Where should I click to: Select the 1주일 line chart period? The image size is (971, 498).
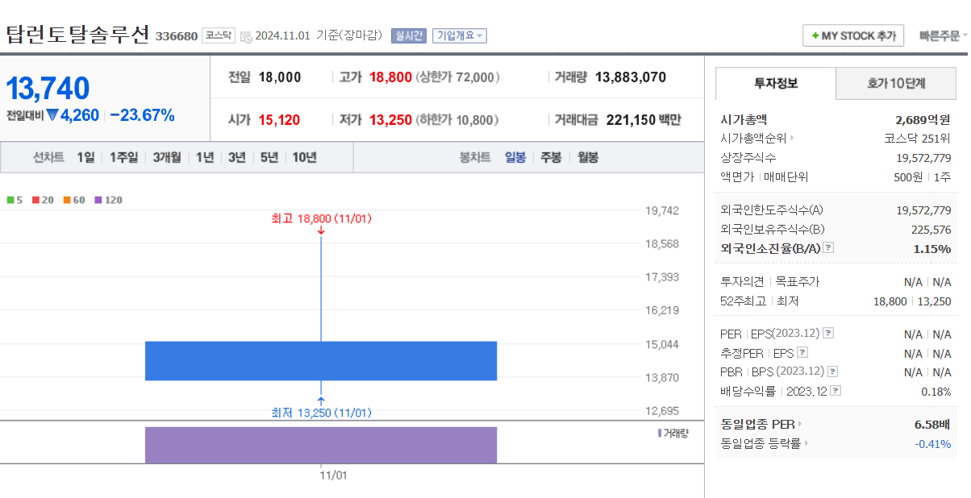(123, 157)
